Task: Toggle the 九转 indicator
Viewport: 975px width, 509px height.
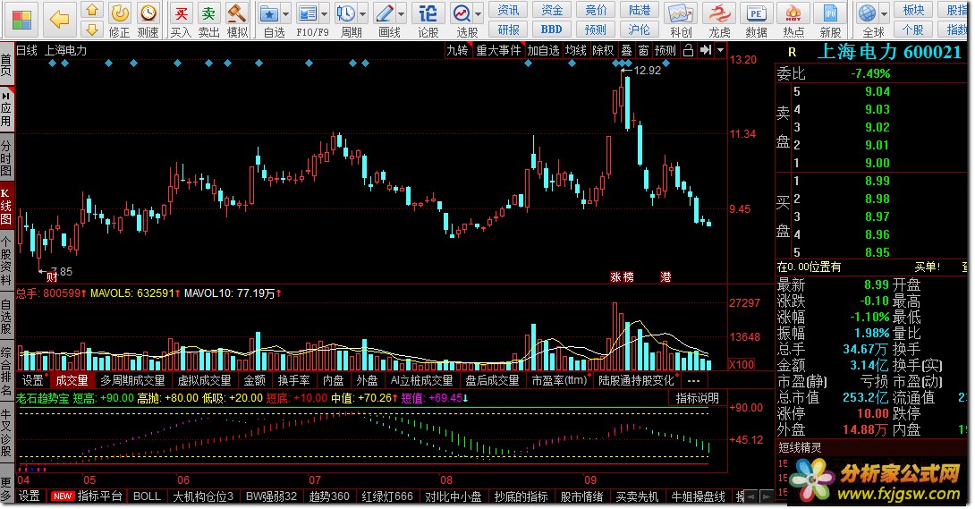Action: 457,50
